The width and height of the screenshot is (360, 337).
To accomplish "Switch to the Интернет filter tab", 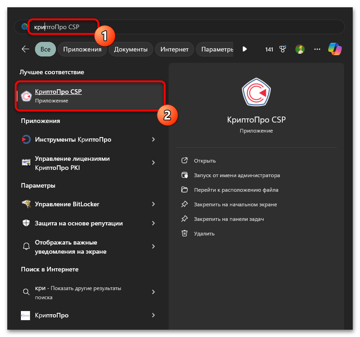I will point(174,49).
